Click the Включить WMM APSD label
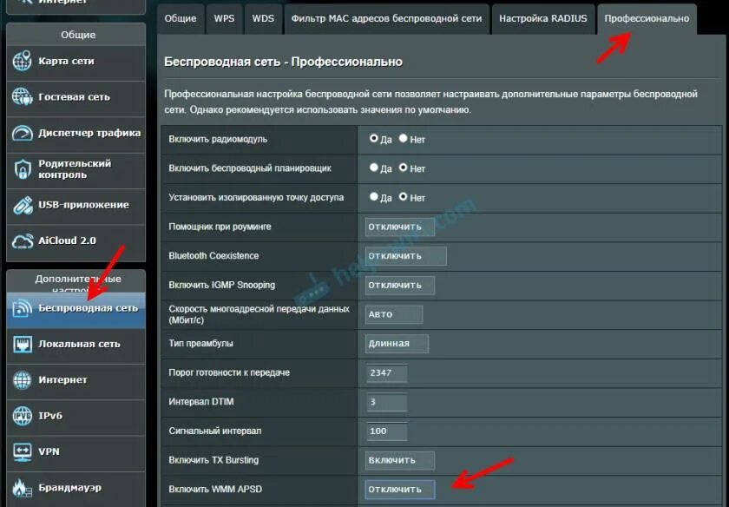 pos(215,490)
